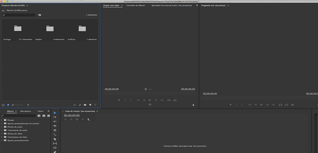Select the Selection arrow tool
Image resolution: width=318 pixels, height=153 pixels.
(x=55, y=113)
